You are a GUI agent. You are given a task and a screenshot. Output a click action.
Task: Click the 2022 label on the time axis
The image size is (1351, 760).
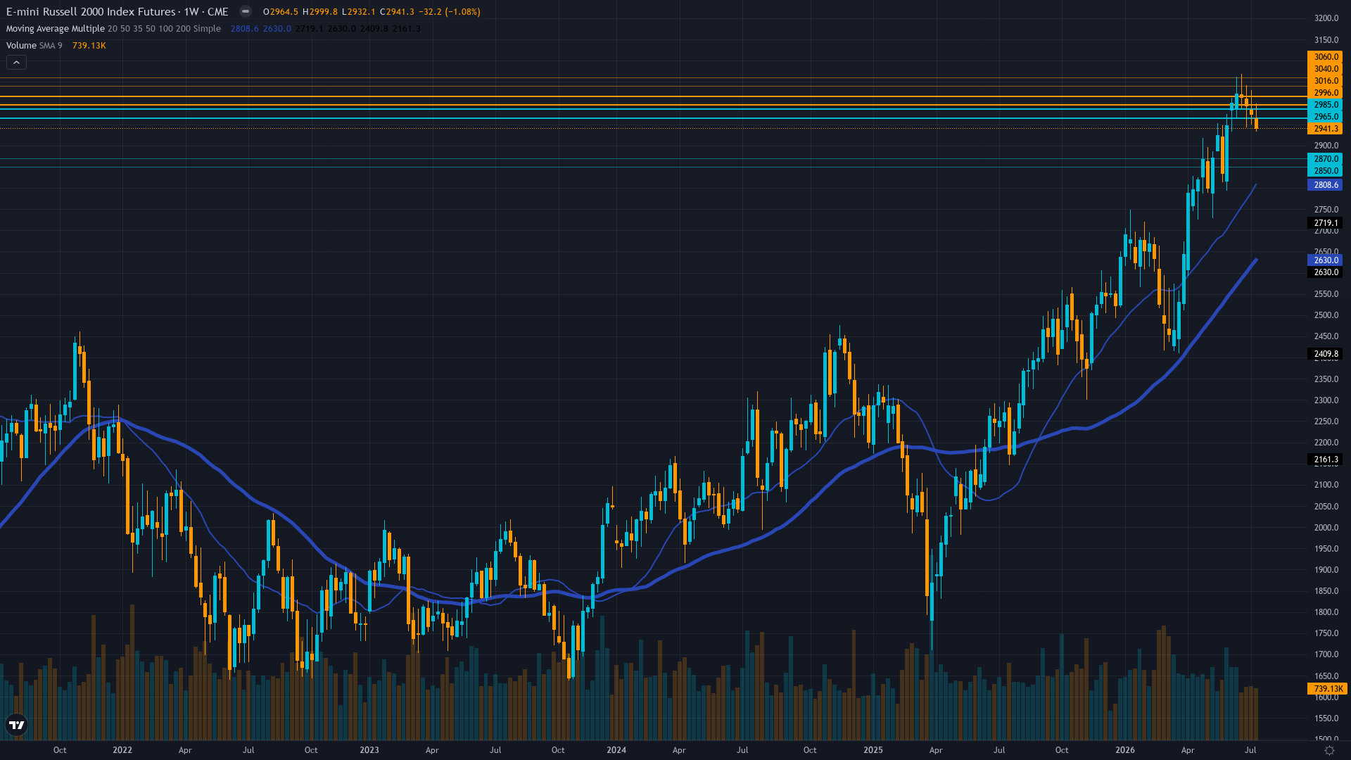click(122, 750)
